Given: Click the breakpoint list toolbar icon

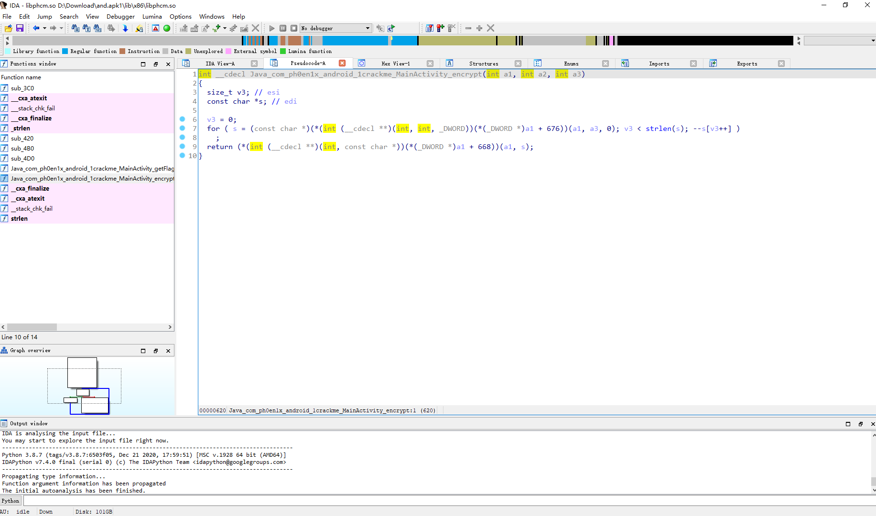Looking at the screenshot, I should coord(429,28).
